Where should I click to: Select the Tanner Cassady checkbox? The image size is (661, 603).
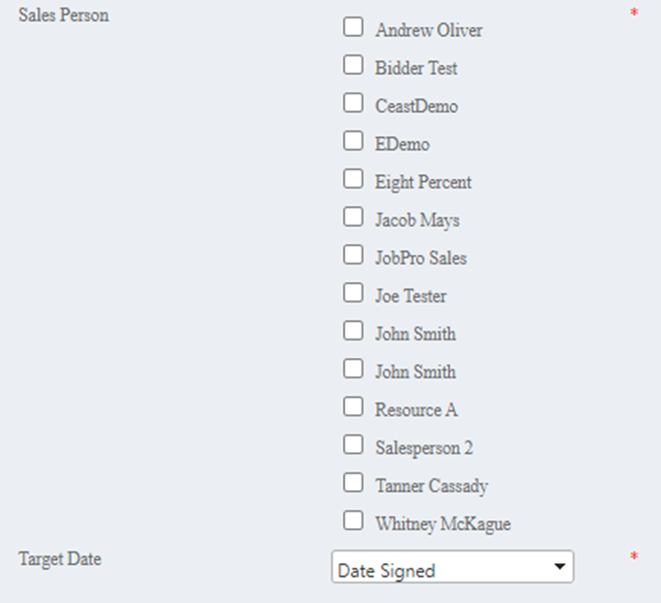tap(353, 482)
